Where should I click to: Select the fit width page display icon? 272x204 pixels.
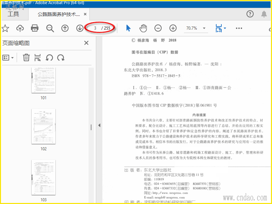pyautogui.click(x=219, y=28)
